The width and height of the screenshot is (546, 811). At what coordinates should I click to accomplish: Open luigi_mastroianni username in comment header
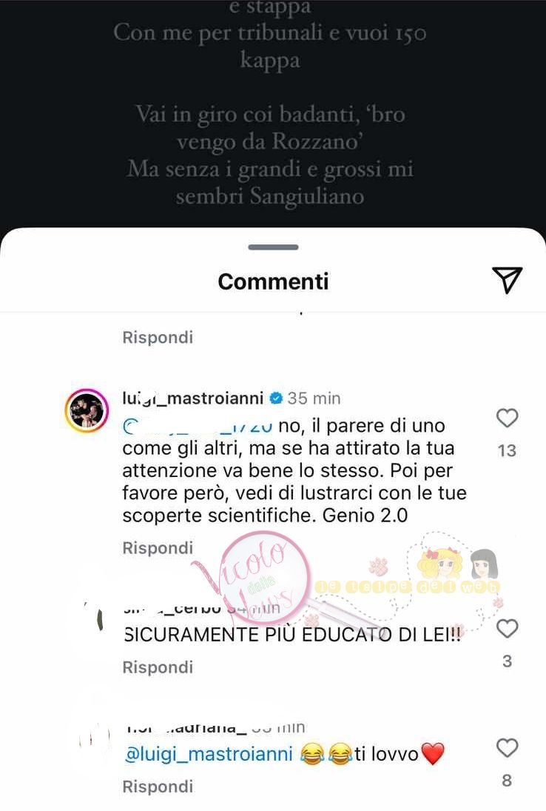coord(192,398)
